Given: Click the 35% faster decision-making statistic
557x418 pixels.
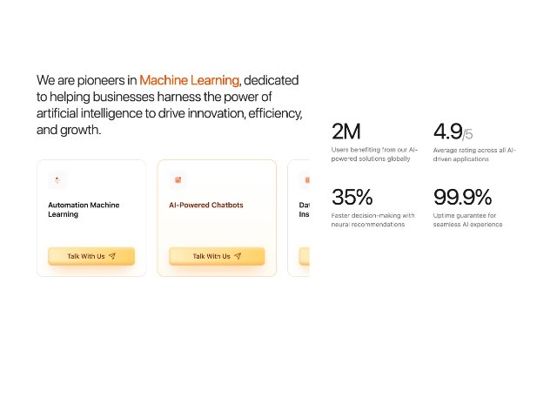Looking at the screenshot, I should 352,197.
